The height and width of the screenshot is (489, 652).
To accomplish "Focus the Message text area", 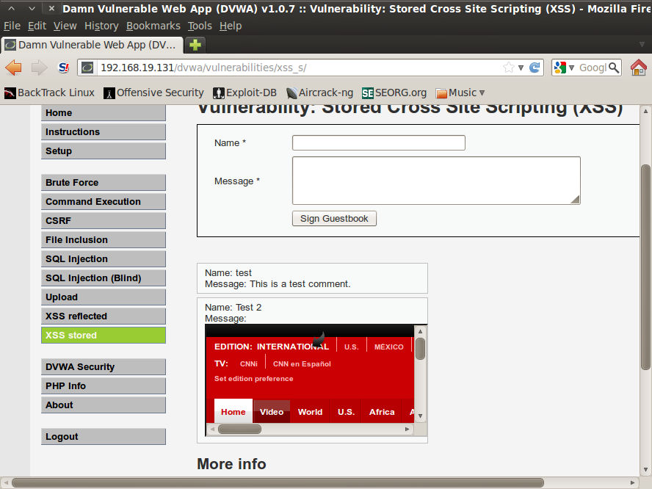I will point(436,181).
